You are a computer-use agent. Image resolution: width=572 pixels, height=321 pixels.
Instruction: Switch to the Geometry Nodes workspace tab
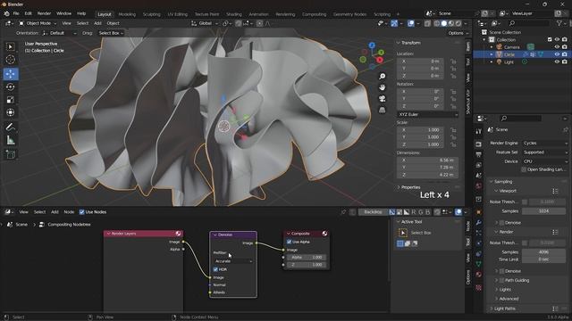pos(349,14)
